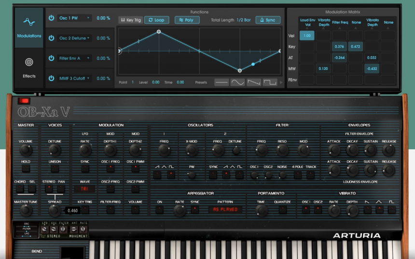Toggle power for Osc 1 PW slot
The width and height of the screenshot is (415, 259).
(51, 18)
